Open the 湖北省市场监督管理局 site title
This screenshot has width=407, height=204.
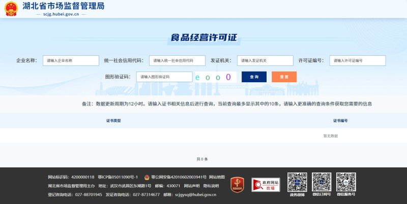click(x=63, y=6)
